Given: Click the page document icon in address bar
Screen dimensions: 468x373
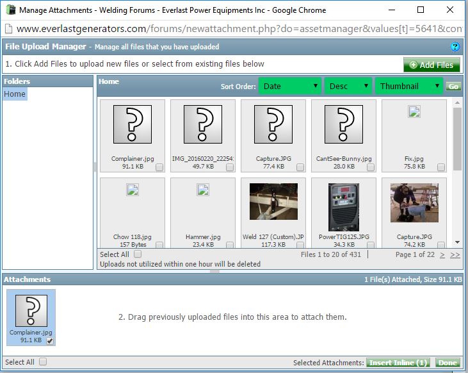Looking at the screenshot, I should tap(8, 29).
